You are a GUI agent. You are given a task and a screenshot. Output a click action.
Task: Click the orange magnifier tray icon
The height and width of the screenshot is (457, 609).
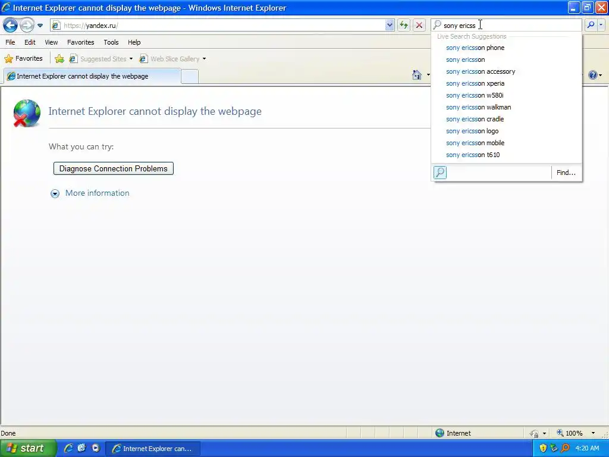pos(565,448)
